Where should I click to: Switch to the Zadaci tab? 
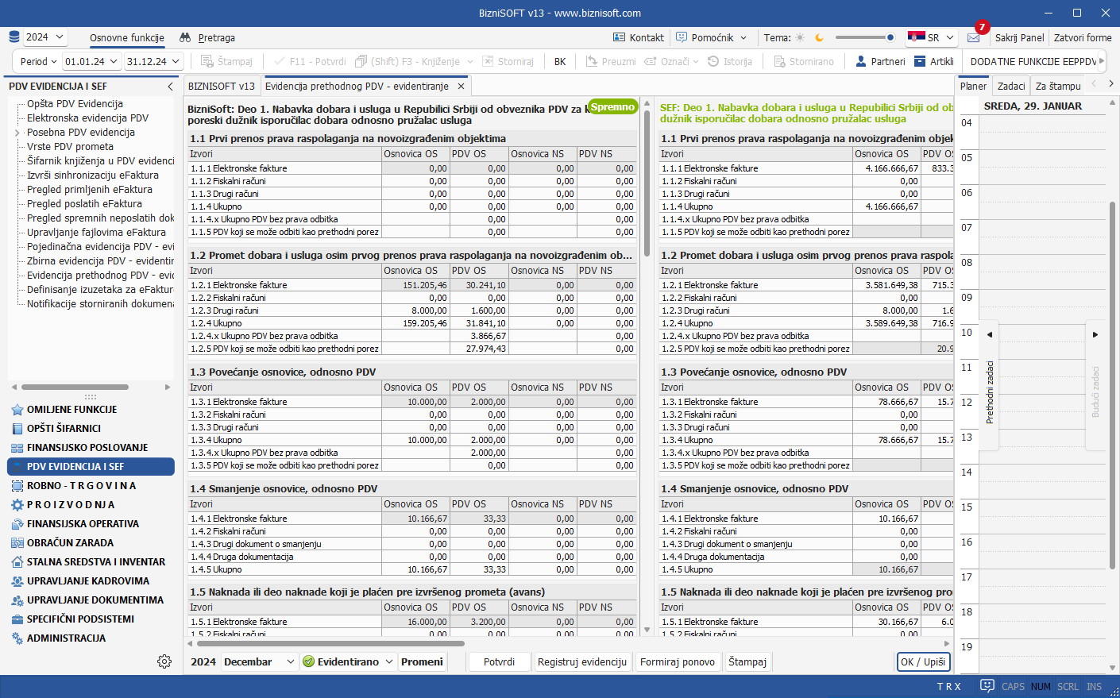pos(1010,87)
